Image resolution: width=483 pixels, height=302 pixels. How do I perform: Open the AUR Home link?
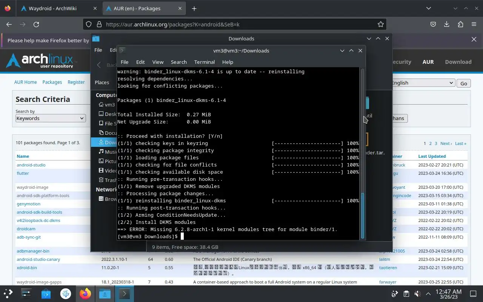26,82
